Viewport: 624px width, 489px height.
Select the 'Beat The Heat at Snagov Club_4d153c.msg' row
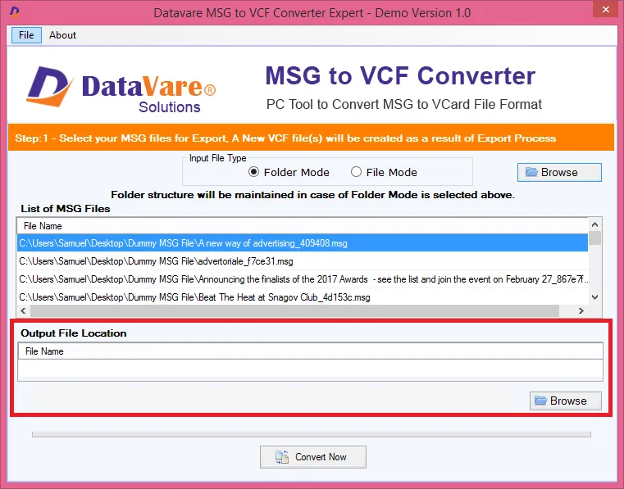coord(303,297)
